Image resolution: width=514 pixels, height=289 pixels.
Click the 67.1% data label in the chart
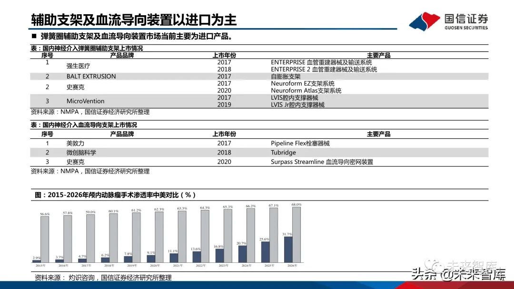(x=274, y=205)
